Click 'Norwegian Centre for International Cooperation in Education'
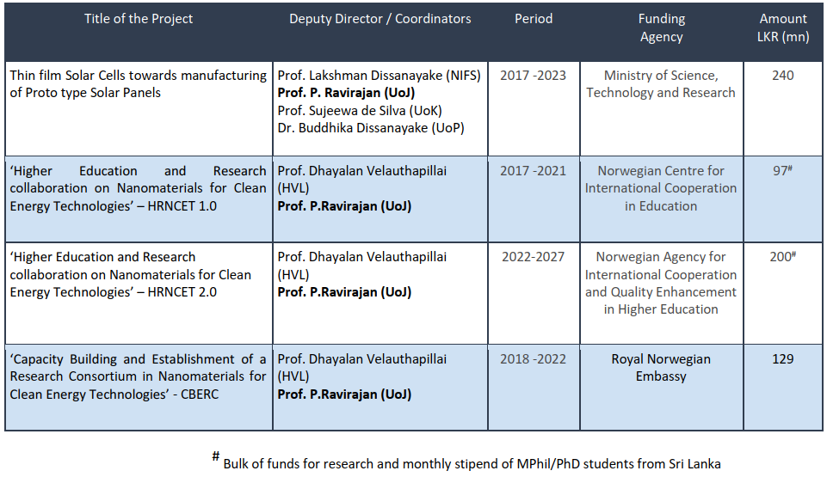The height and width of the screenshot is (477, 827). point(661,188)
